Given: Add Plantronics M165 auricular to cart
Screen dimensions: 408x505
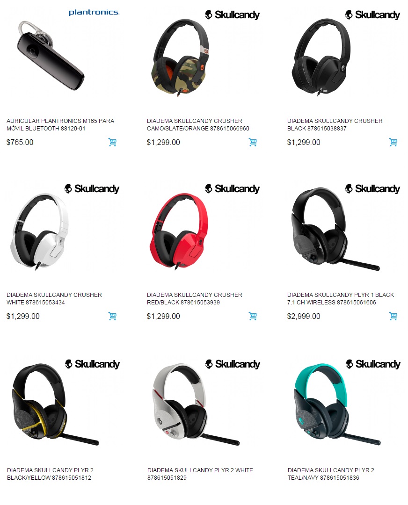Looking at the screenshot, I should click(112, 142).
